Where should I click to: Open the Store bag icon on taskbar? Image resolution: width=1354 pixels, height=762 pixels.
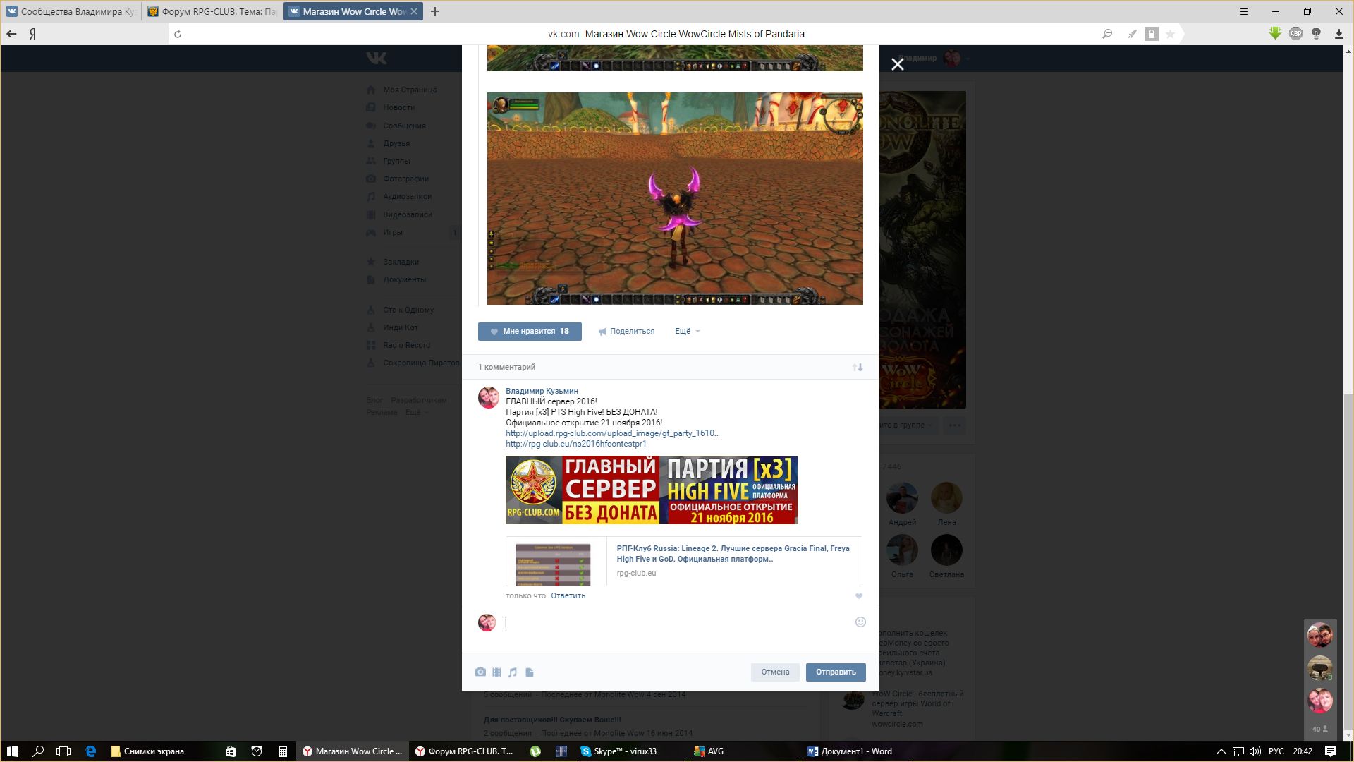tap(230, 751)
